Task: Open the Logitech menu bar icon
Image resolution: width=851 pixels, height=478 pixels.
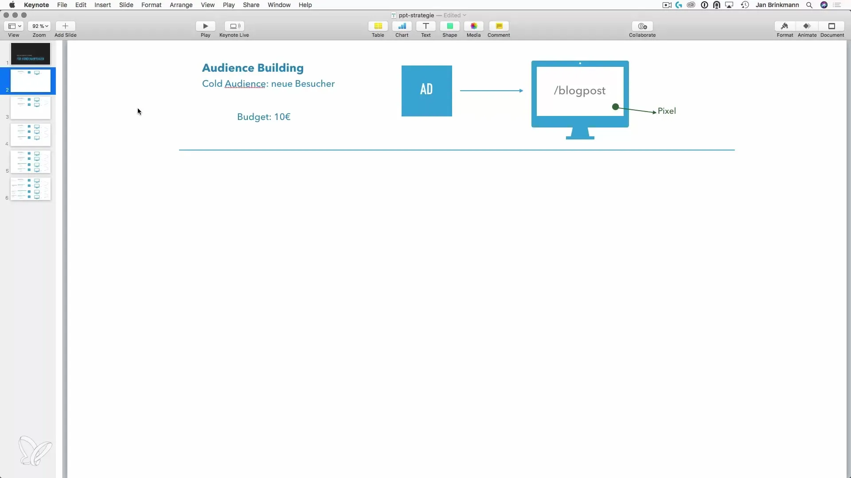Action: (679, 5)
